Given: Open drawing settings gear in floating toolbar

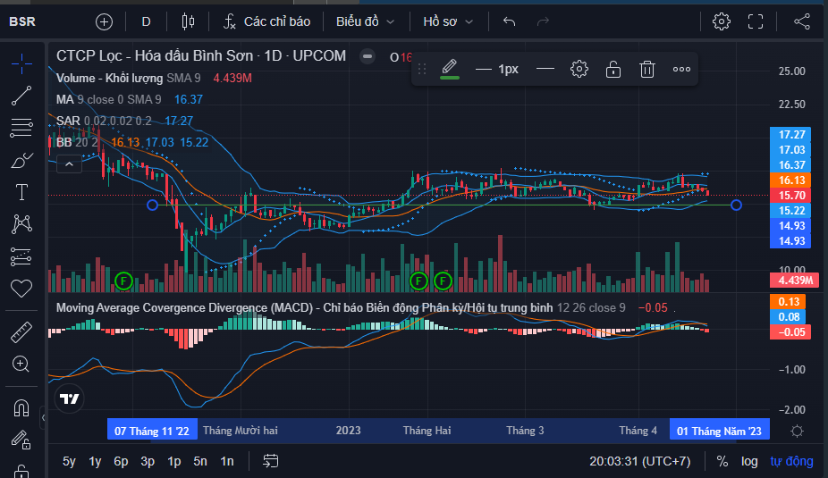Looking at the screenshot, I should click(579, 69).
